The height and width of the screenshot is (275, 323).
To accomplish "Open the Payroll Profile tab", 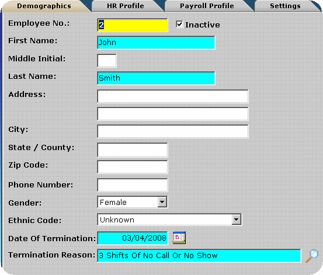I will [x=207, y=6].
